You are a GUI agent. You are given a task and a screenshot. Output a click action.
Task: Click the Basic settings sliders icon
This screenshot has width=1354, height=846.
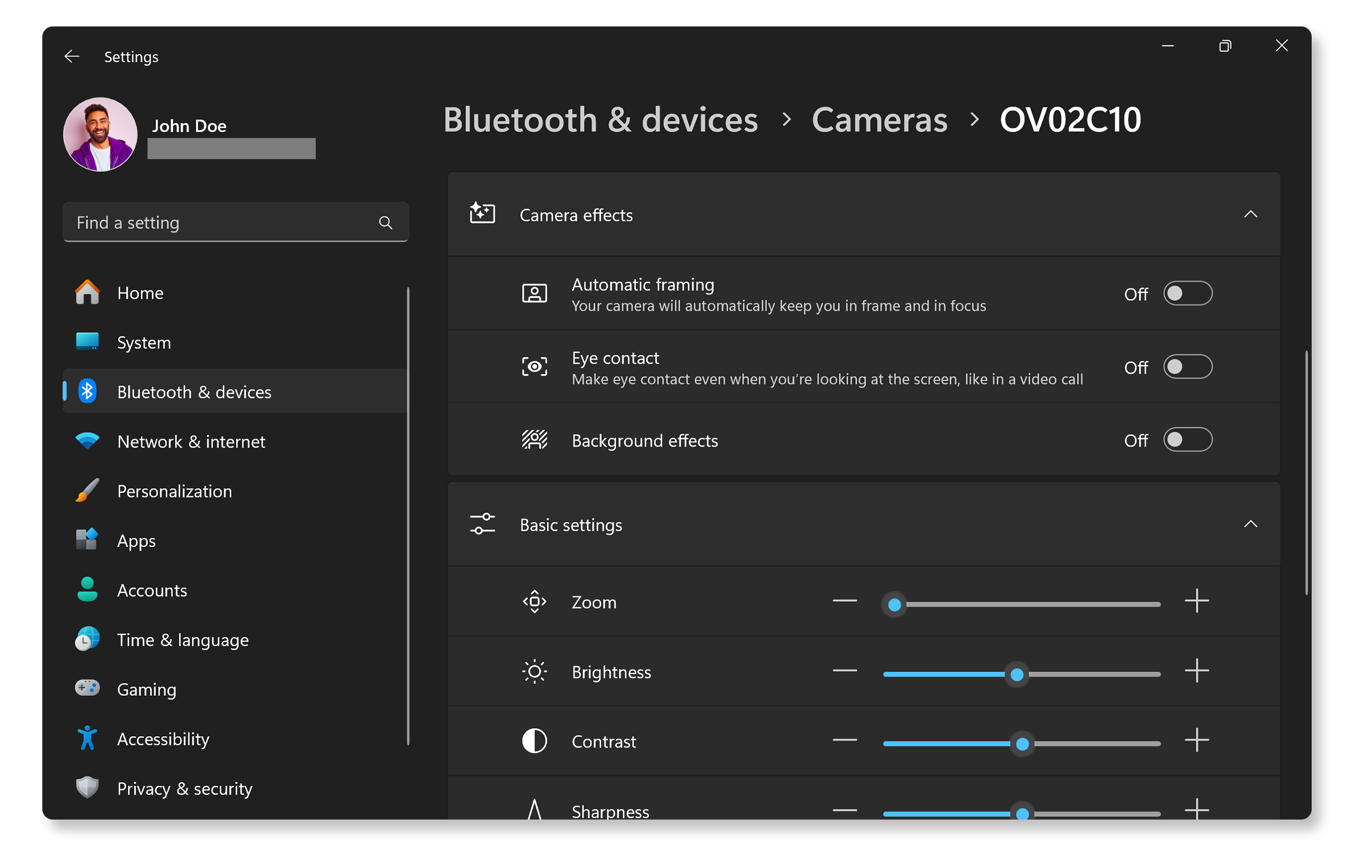click(x=482, y=525)
